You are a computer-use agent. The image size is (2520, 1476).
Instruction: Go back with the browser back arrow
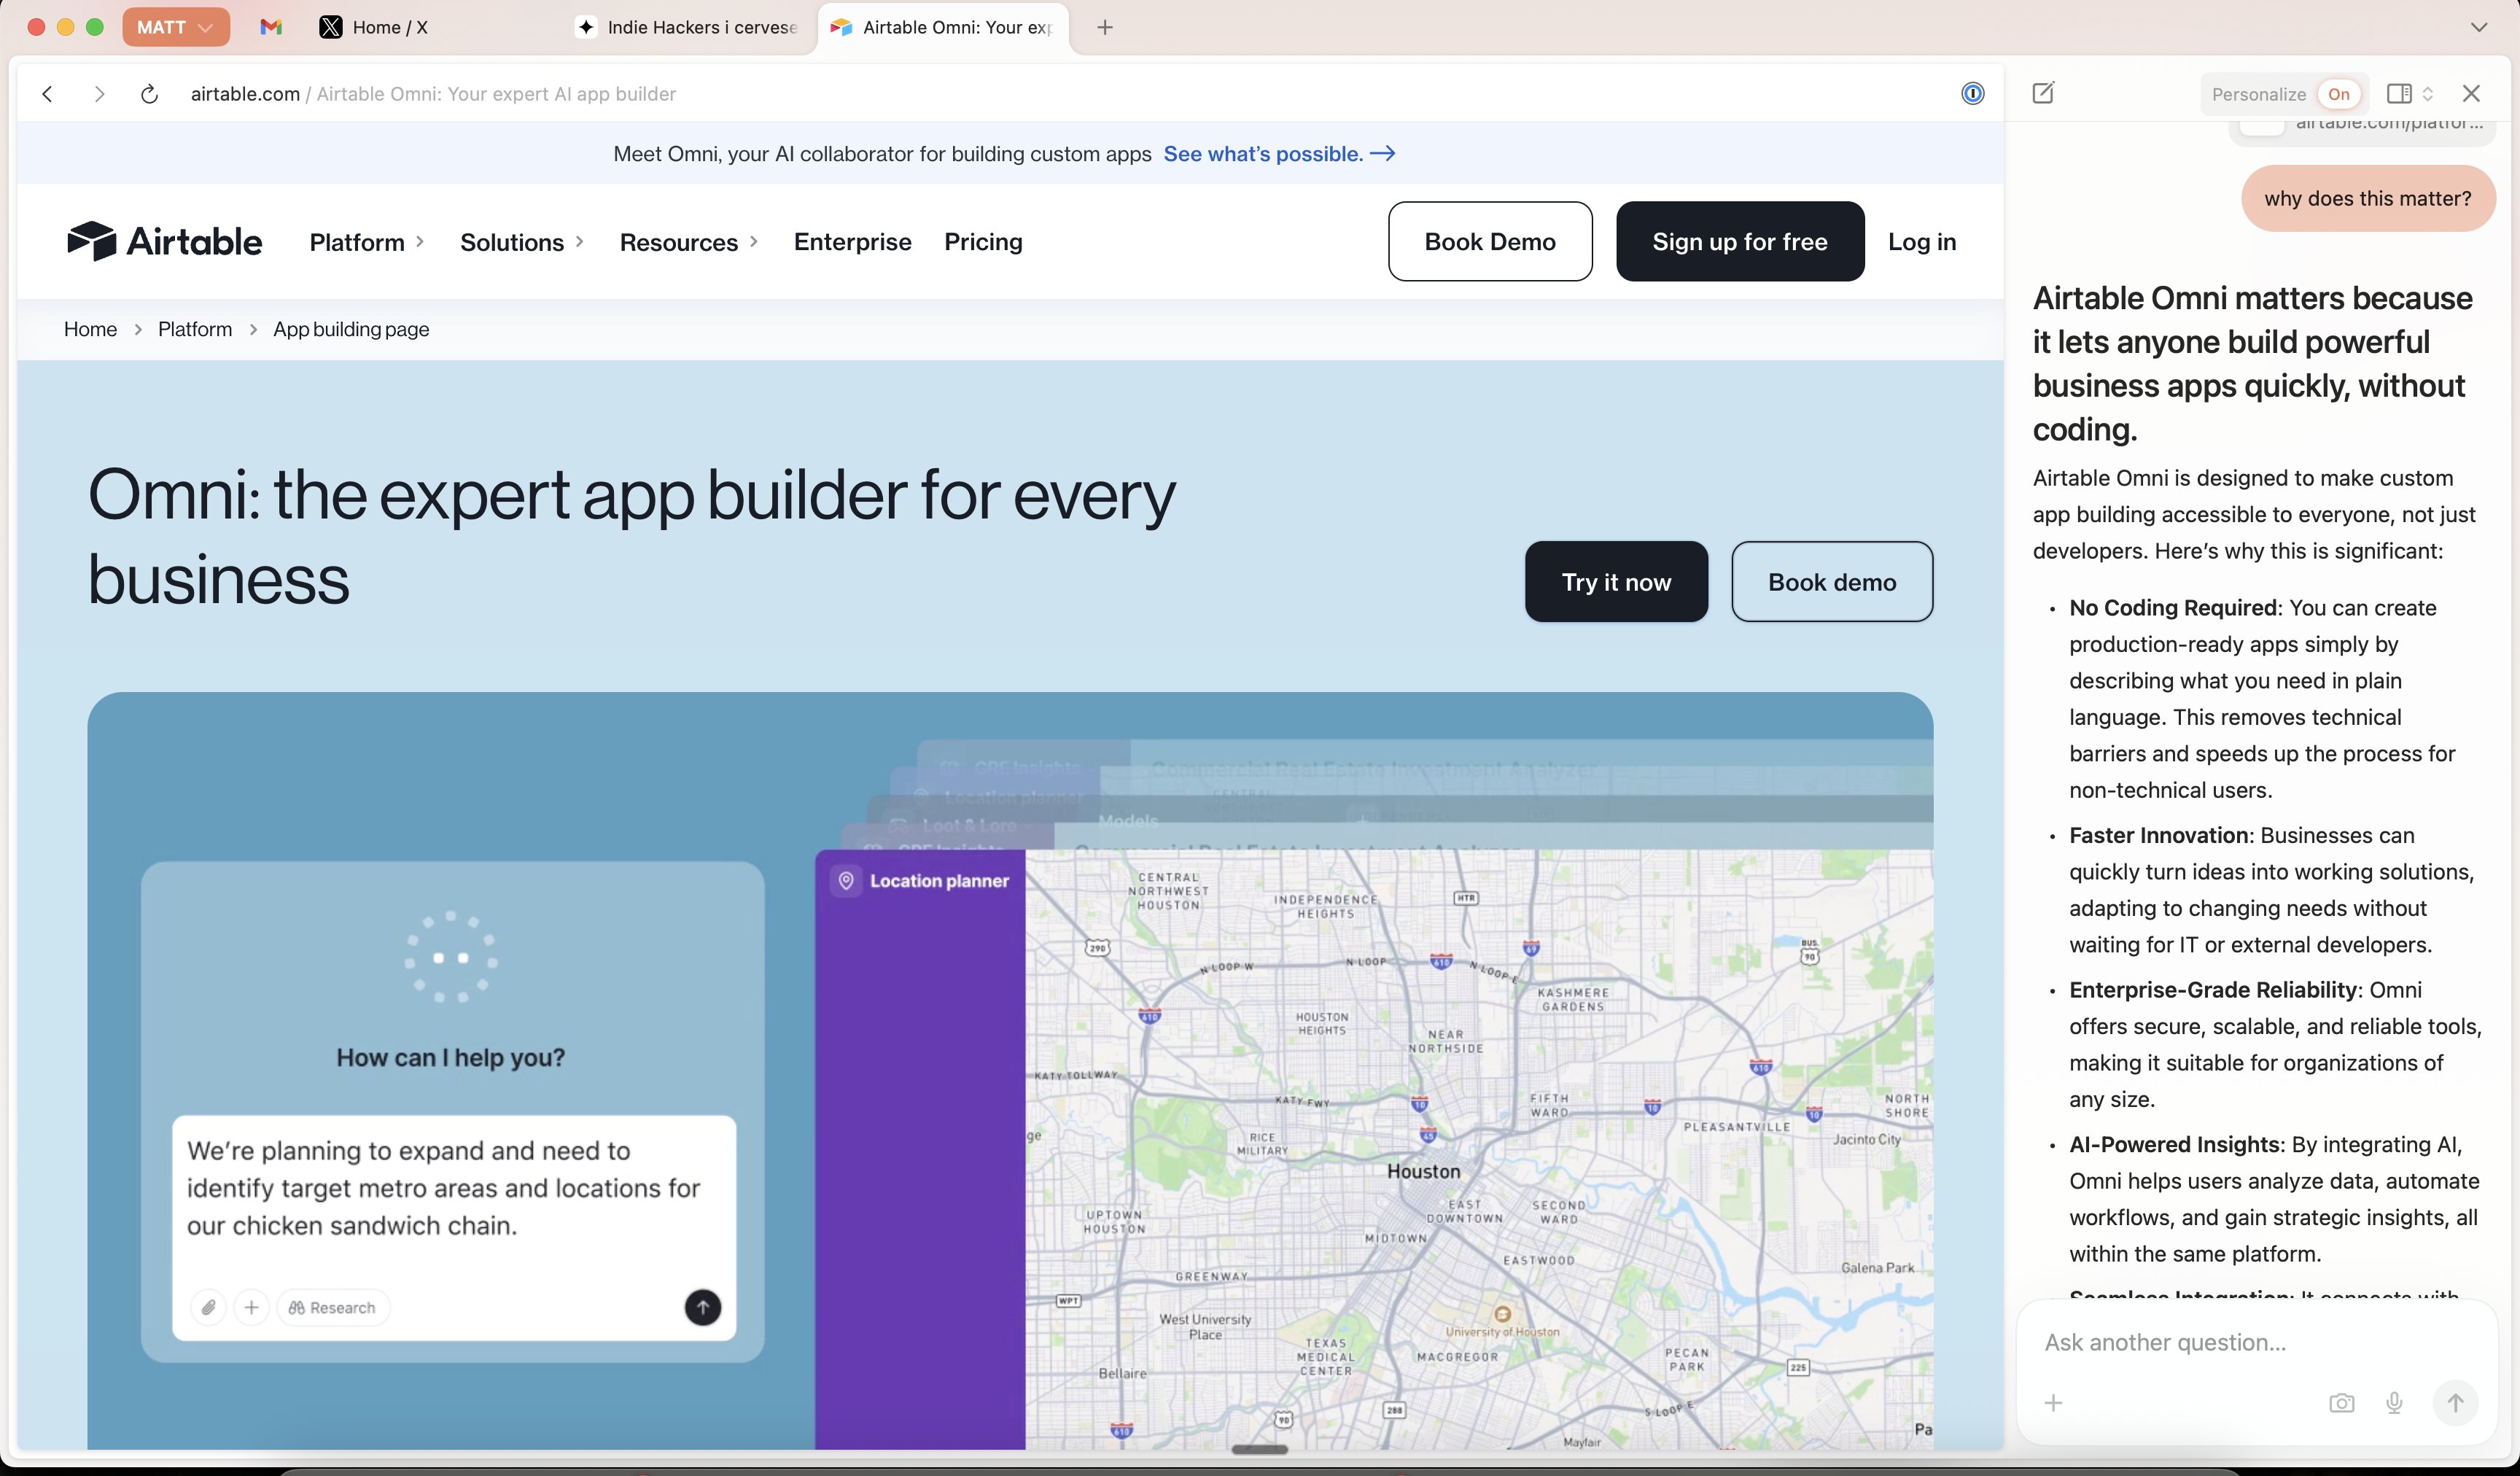point(47,94)
